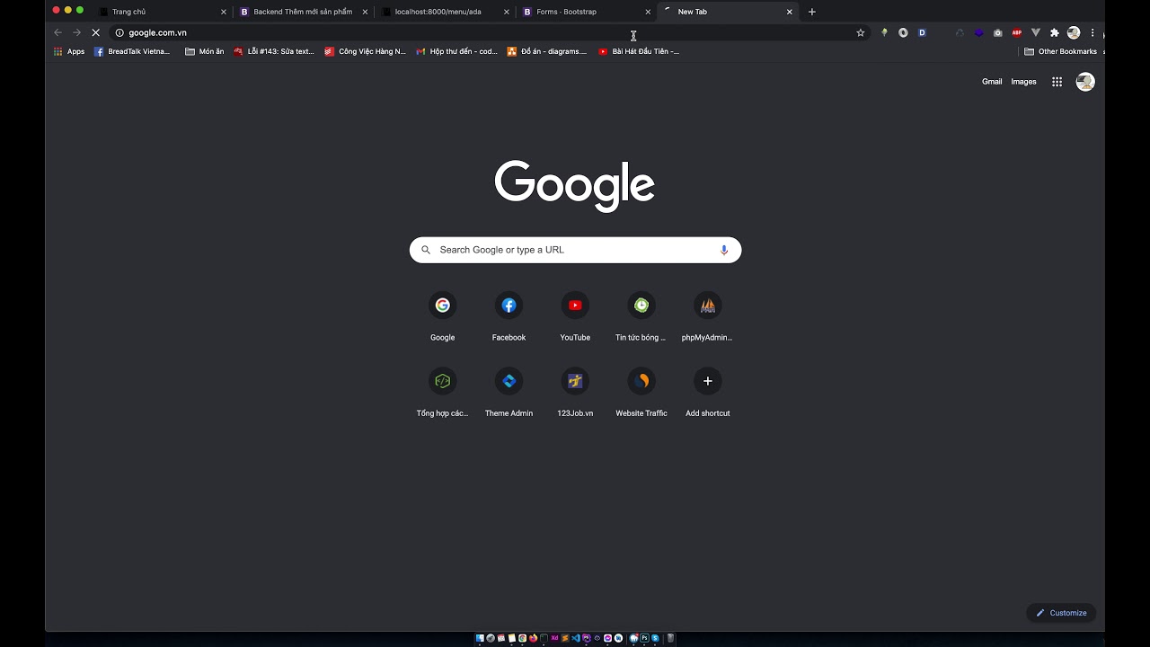Go forward with the forward arrow
Image resolution: width=1150 pixels, height=647 pixels.
(77, 32)
